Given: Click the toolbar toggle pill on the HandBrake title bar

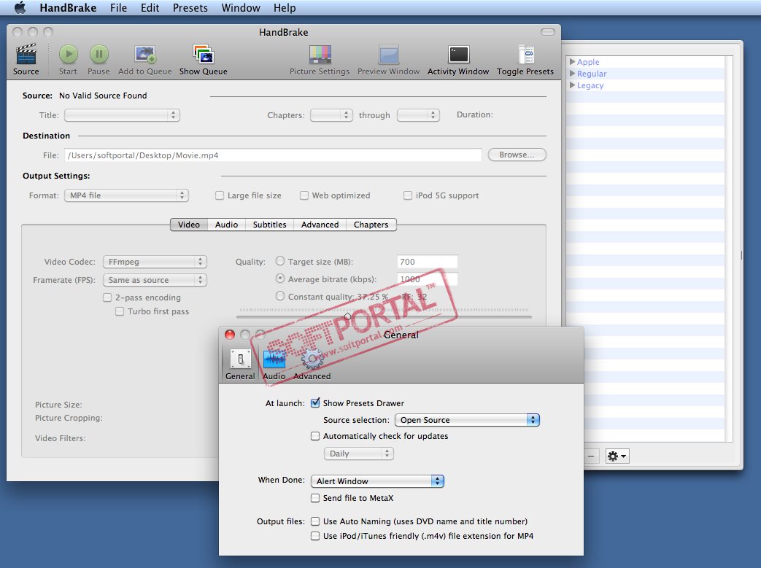Looking at the screenshot, I should coord(547,32).
